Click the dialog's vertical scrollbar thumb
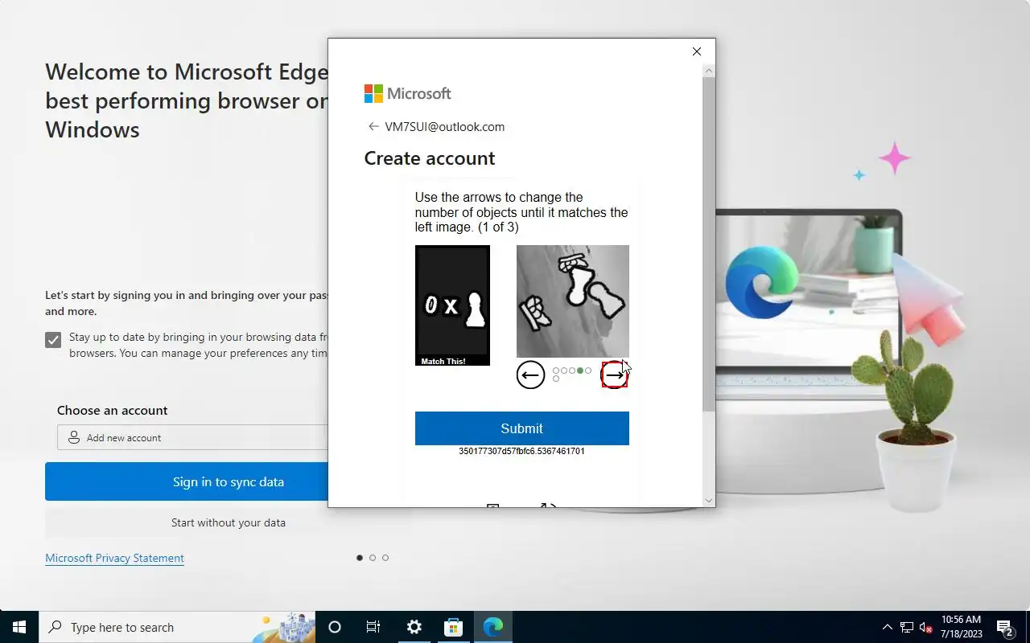Screen dimensions: 1030x643 click(x=708, y=245)
